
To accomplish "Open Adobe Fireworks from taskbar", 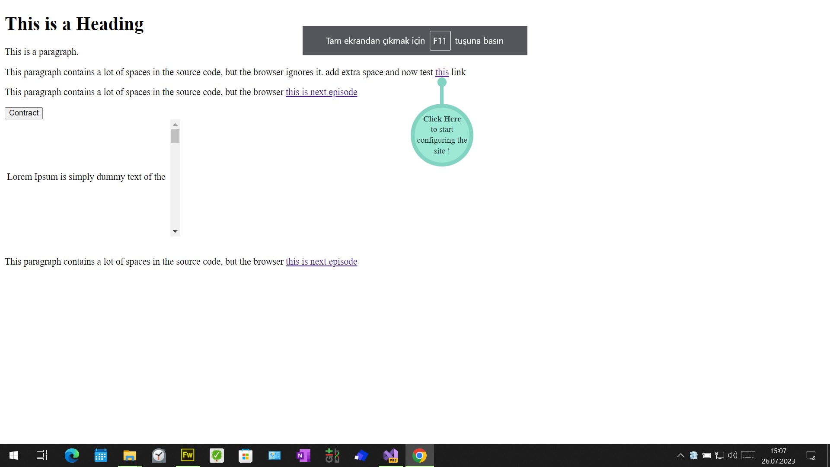I will 188,455.
